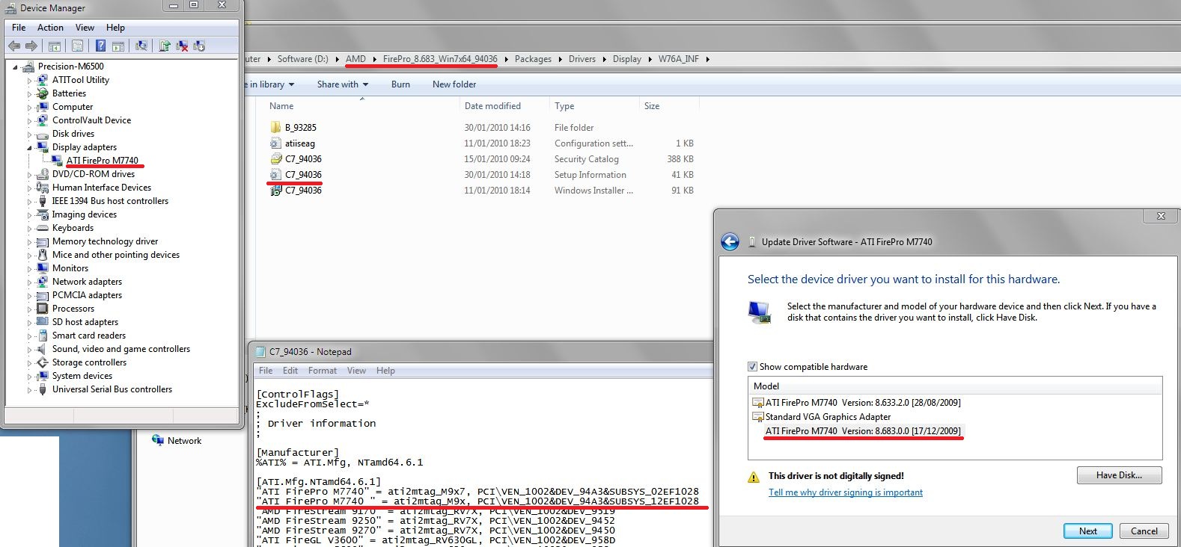Open Notepad Edit menu

290,371
